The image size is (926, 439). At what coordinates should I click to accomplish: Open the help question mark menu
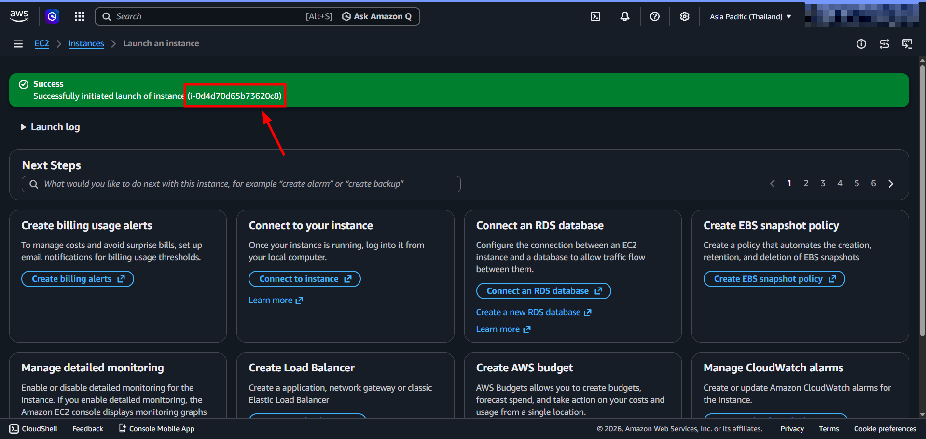[x=655, y=16]
